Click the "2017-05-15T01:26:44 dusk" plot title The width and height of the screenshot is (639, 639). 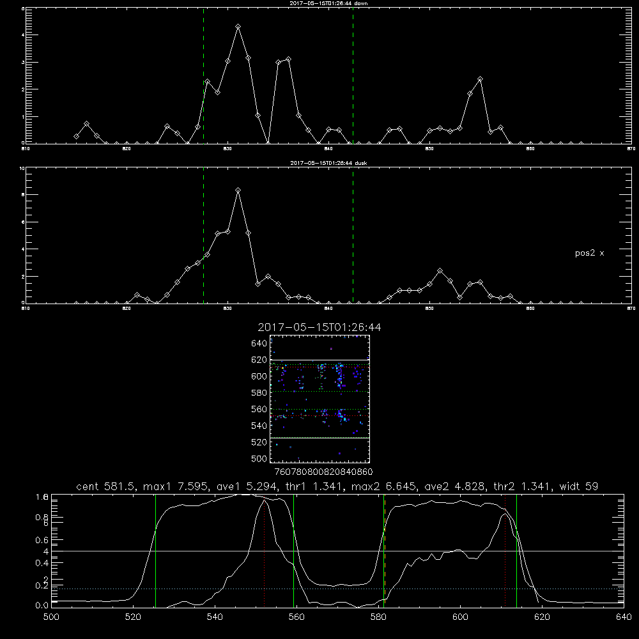[x=328, y=163]
